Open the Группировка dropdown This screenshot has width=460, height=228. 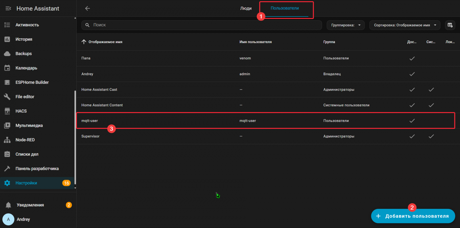point(346,25)
